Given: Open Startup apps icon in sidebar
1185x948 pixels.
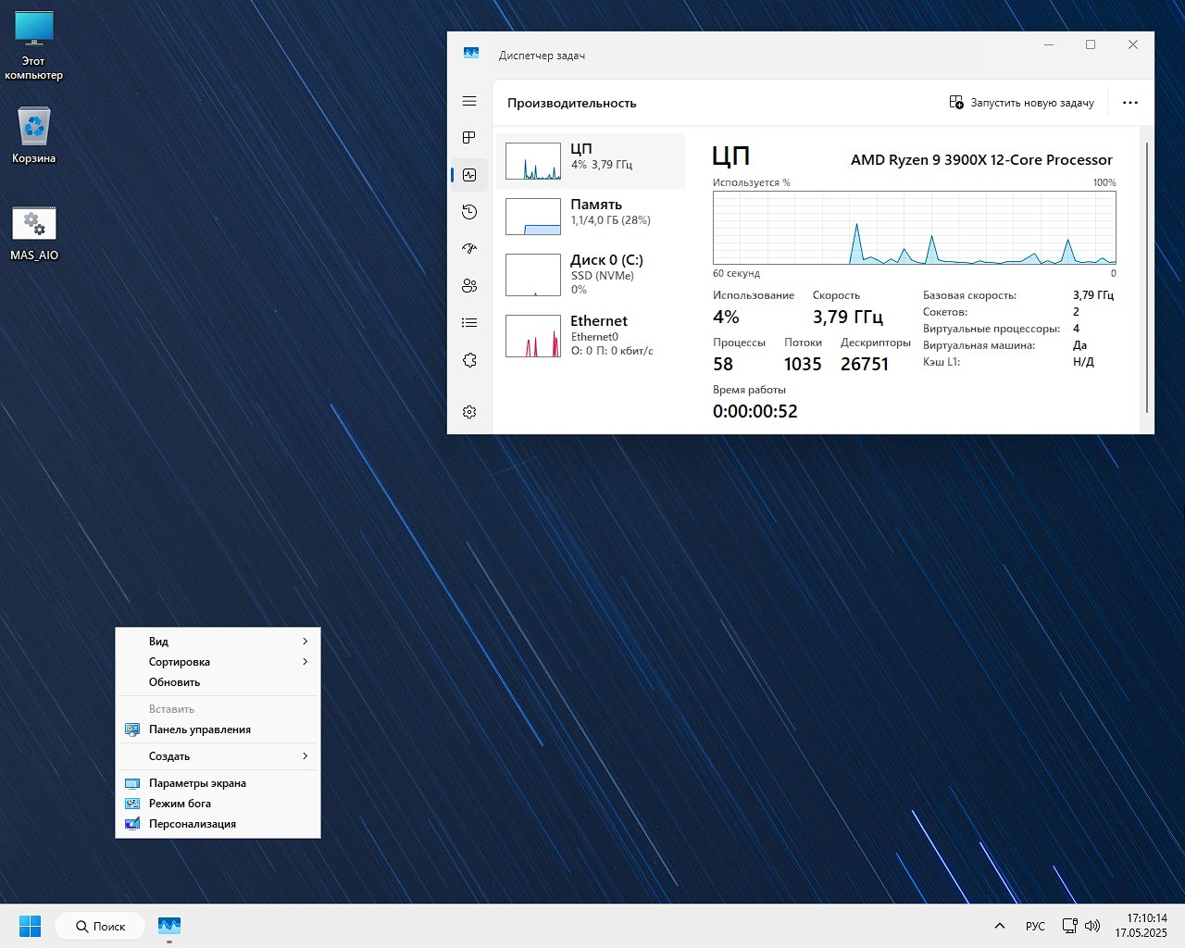Looking at the screenshot, I should [469, 249].
